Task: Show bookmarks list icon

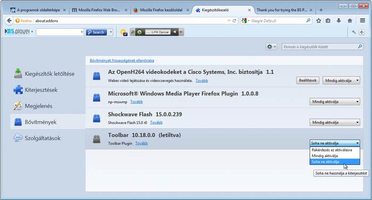Action: 328,21
